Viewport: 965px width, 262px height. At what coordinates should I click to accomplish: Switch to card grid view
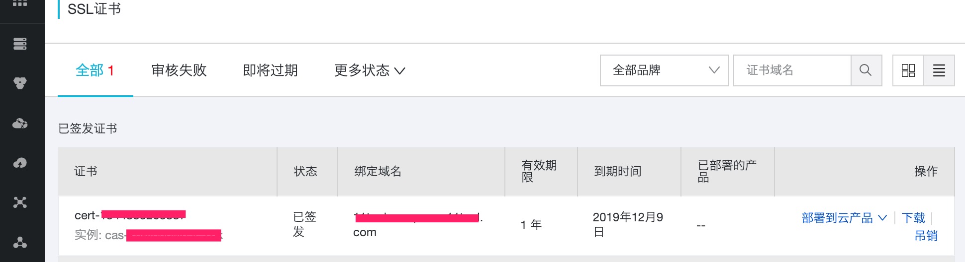(x=908, y=70)
